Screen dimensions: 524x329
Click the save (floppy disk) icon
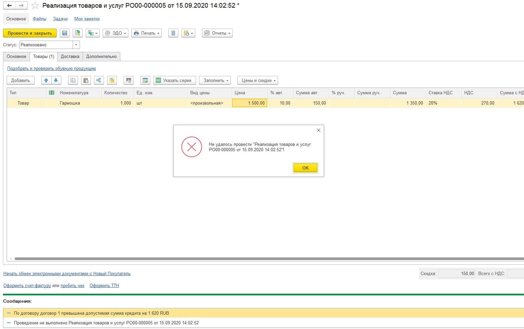[65, 33]
